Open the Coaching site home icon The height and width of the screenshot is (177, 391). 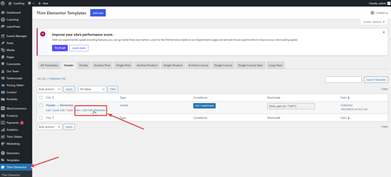coord(10,3)
